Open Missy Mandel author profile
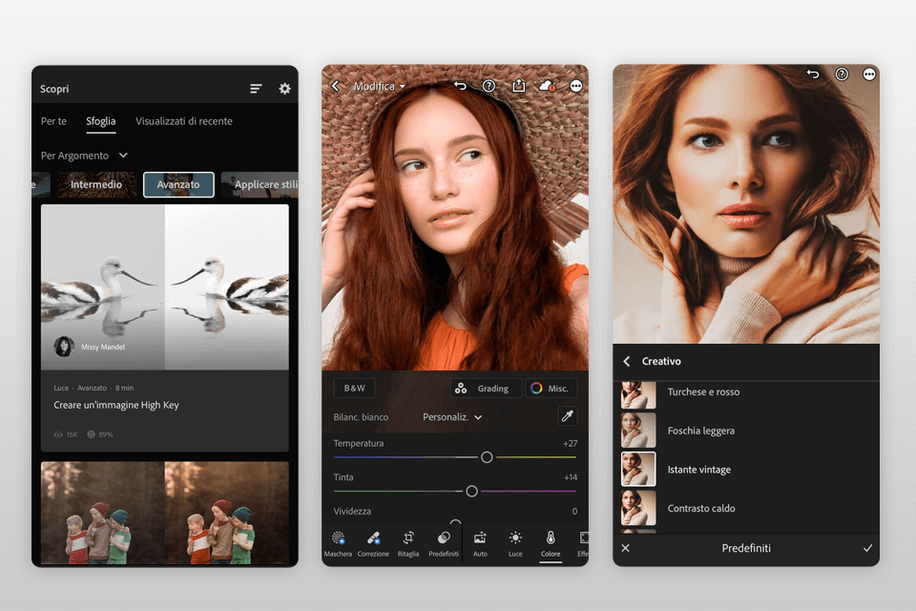 tap(90, 347)
